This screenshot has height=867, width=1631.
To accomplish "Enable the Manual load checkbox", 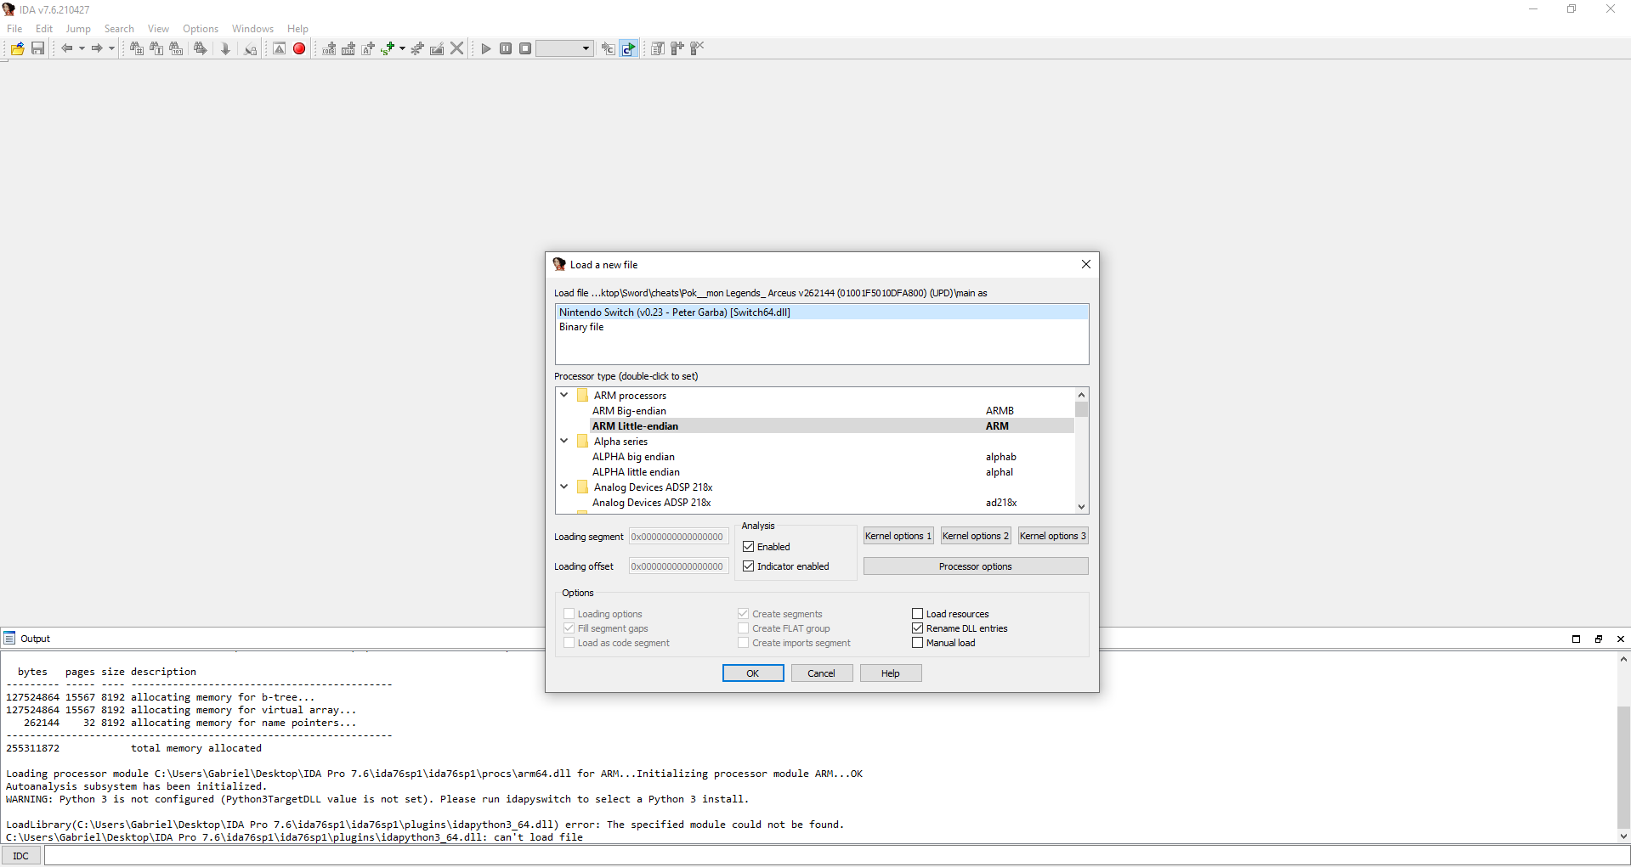I will [918, 643].
